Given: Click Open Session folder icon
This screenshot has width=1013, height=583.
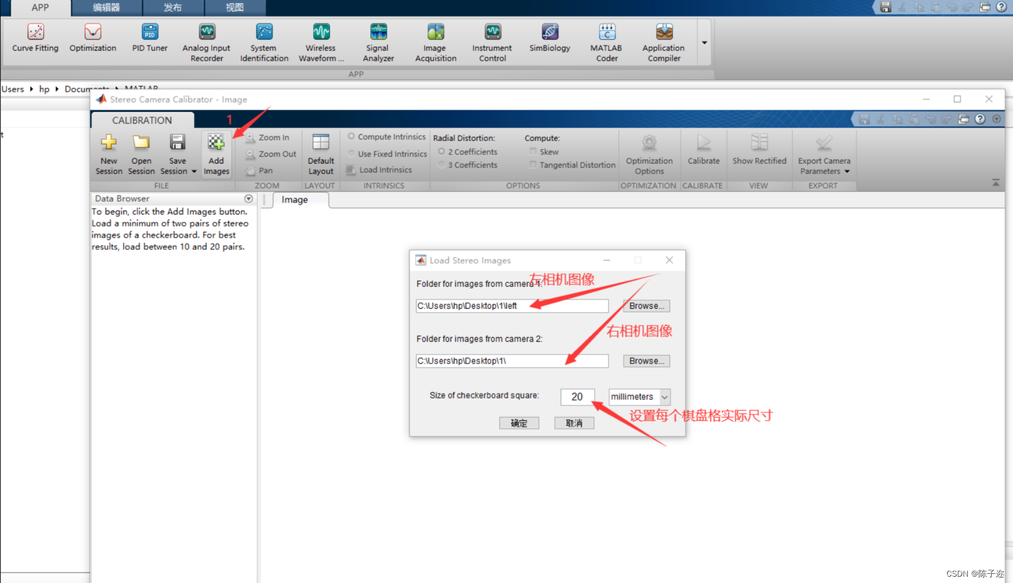Looking at the screenshot, I should coord(141,142).
